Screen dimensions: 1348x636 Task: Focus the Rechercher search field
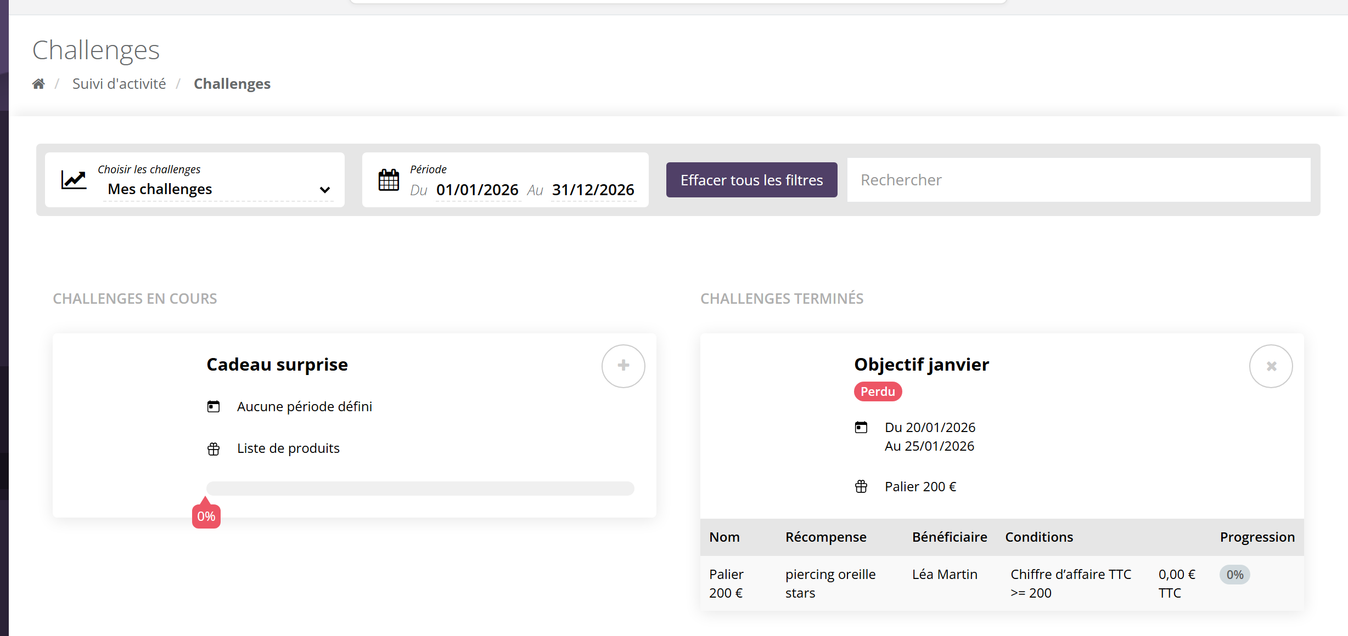pyautogui.click(x=1079, y=180)
